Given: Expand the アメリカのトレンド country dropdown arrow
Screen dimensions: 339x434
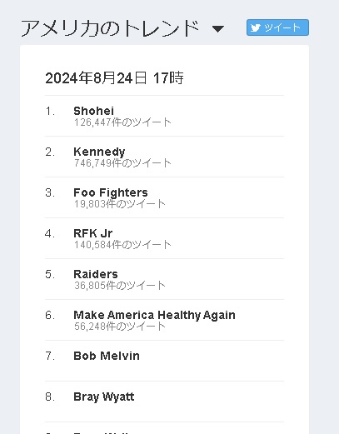Looking at the screenshot, I should point(218,28).
